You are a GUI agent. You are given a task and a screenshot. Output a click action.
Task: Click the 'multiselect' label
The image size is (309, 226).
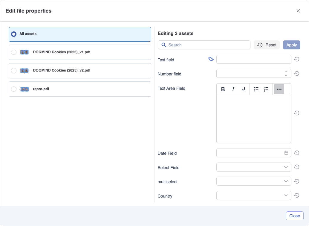coord(168,182)
